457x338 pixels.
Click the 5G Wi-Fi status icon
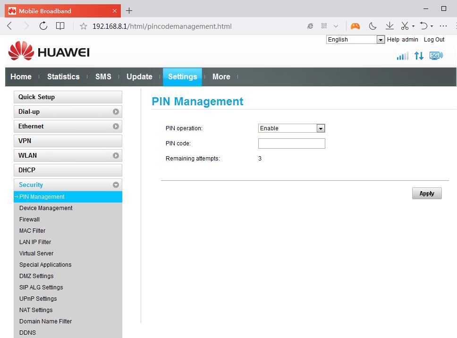click(x=436, y=56)
